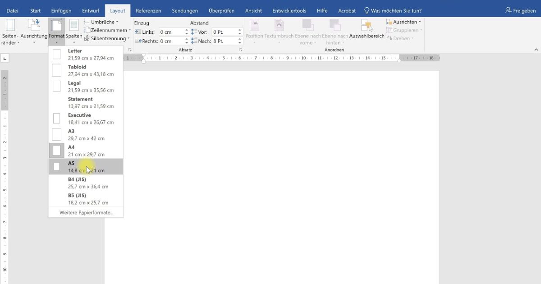Select Statement paper size
541x284 pixels.
(86, 102)
